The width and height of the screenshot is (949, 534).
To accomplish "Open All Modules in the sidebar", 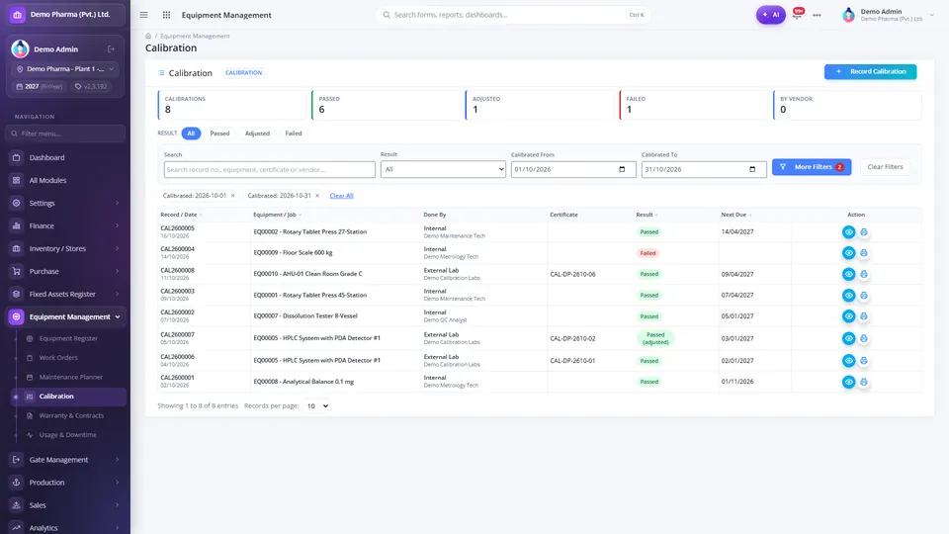I will (65, 180).
